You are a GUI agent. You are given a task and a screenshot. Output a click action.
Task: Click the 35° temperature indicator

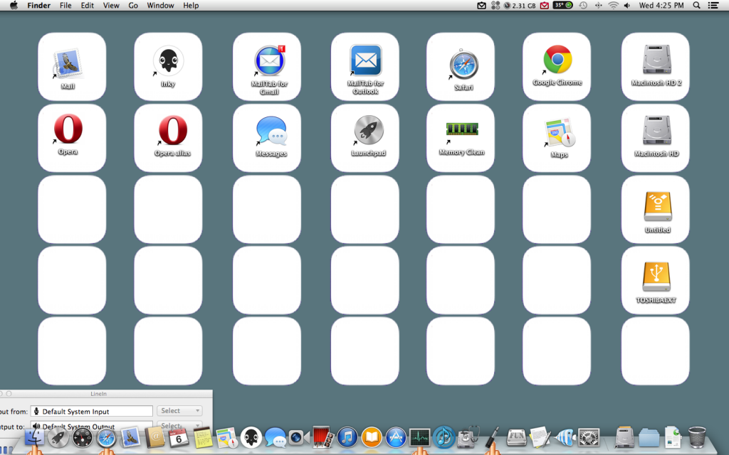[x=562, y=6]
